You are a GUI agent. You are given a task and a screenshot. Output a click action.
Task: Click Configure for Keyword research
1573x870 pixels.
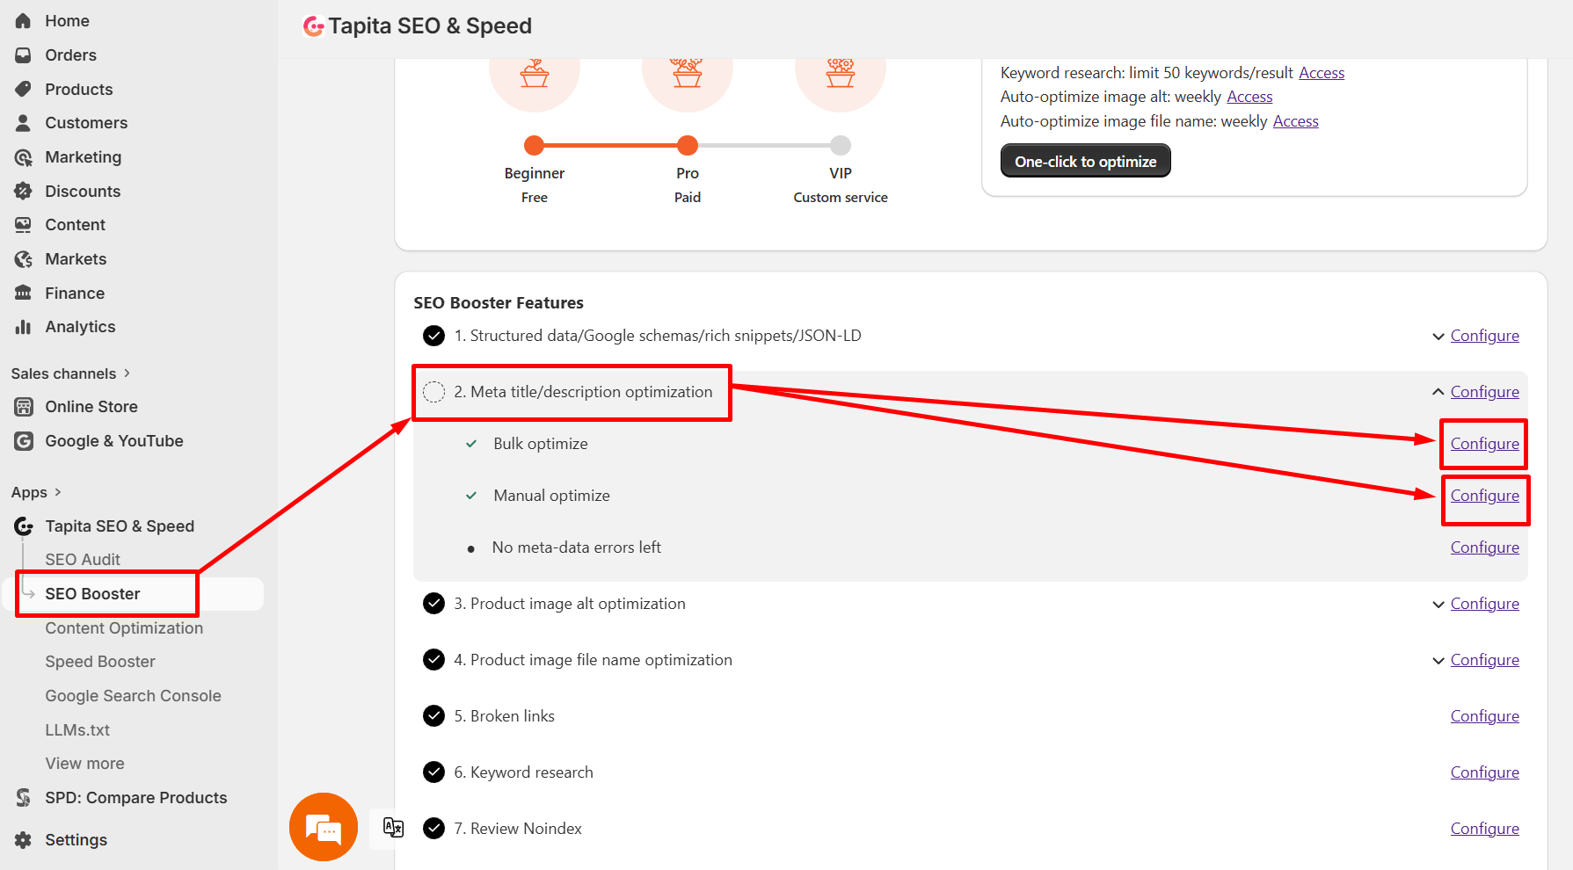tap(1485, 772)
